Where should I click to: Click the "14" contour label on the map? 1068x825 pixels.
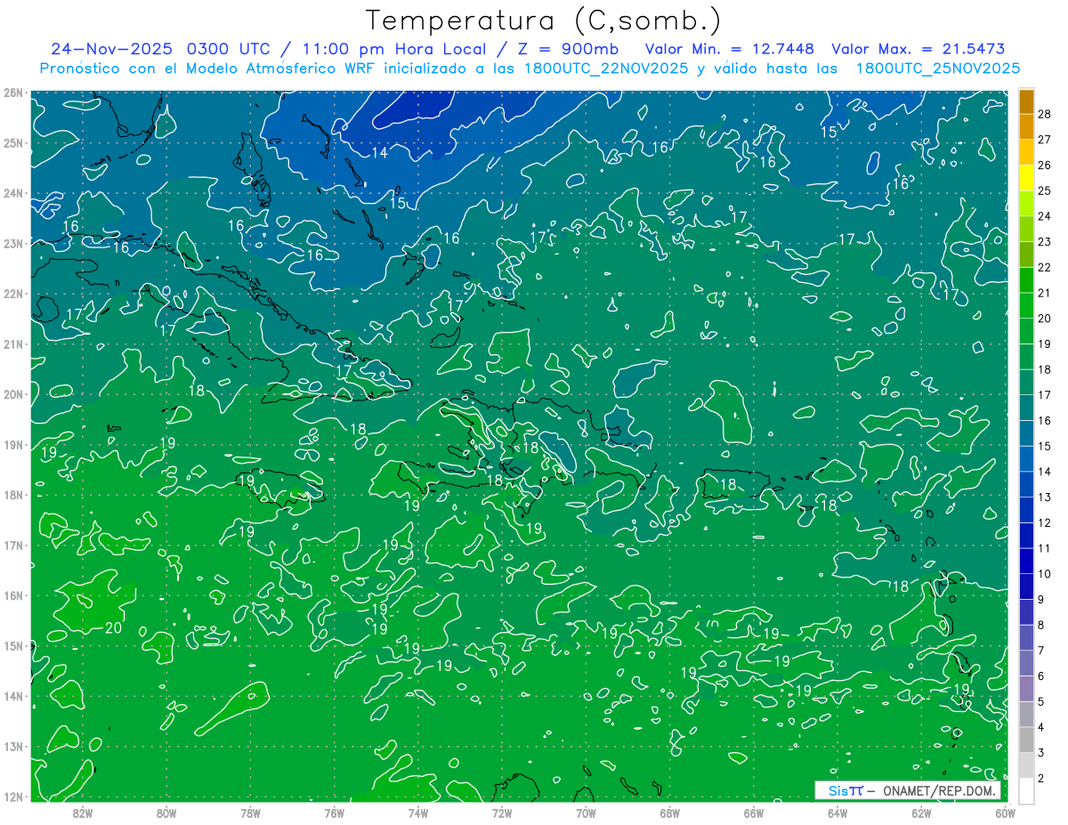click(x=379, y=152)
